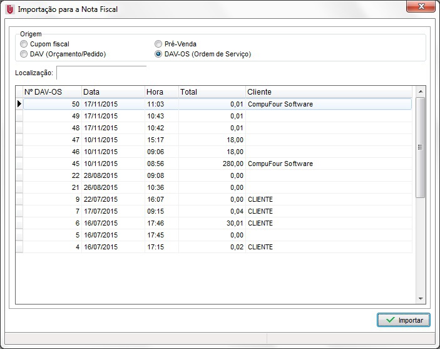Sort by the Cliente column header
Viewport: 440px width, 349px height.
(328, 92)
